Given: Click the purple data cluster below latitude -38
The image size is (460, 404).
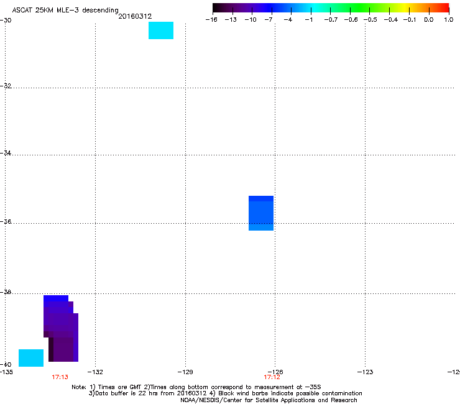Looking at the screenshot, I should (x=61, y=328).
